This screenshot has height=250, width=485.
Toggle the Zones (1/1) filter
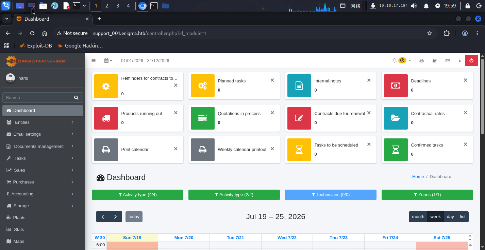(427, 195)
